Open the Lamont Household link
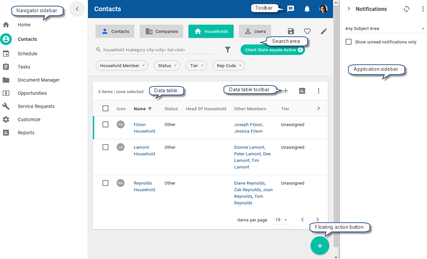Viewport: 427px width, 259px height. click(x=144, y=150)
